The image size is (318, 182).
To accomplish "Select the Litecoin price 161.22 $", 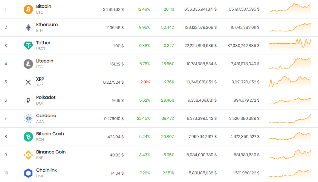I will (x=117, y=64).
